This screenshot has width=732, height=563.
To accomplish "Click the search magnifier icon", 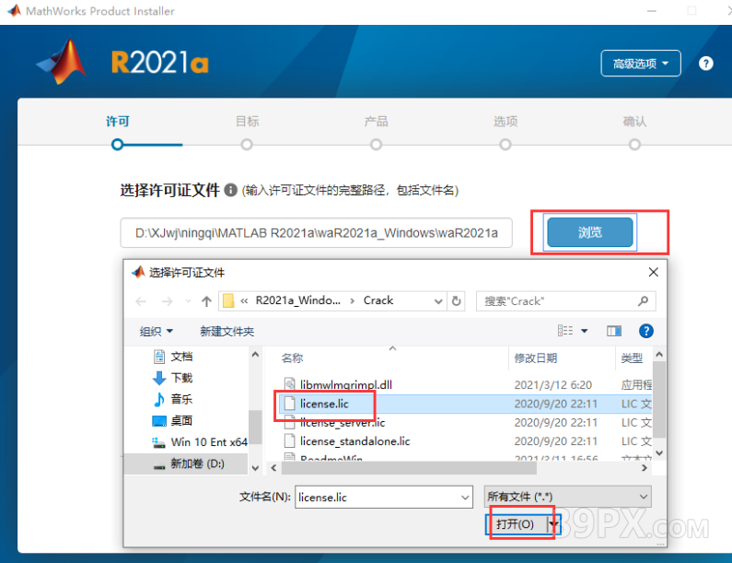I will pos(644,301).
